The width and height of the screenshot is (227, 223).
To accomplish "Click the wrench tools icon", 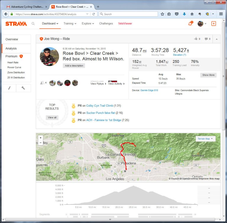I will point(23,88).
